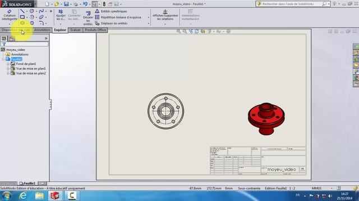Expand the Fond de plan1 tree node
Image resolution: width=359 pixels, height=201 pixels.
pos(8,64)
